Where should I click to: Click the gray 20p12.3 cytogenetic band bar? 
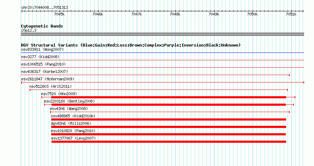[x=163, y=34]
